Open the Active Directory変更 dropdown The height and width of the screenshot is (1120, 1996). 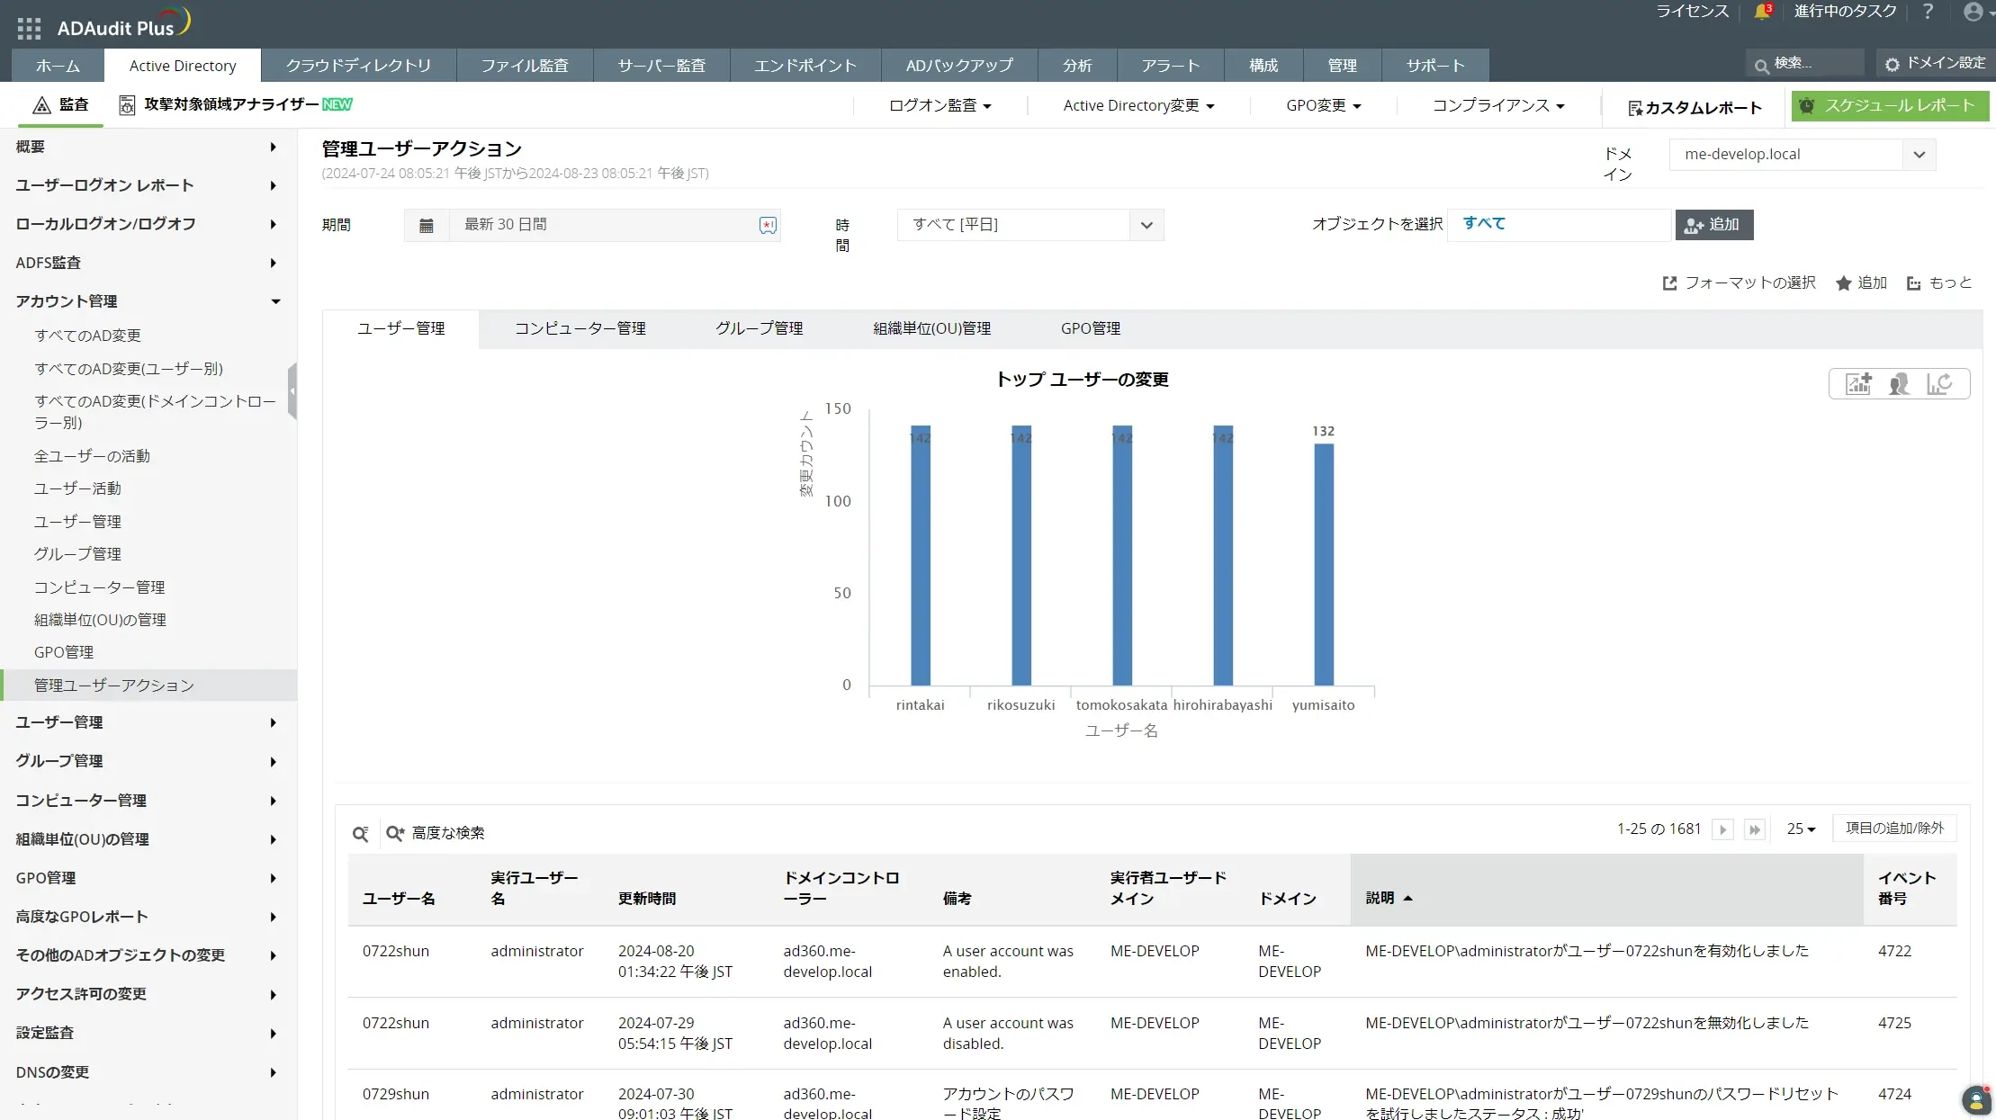1138,106
